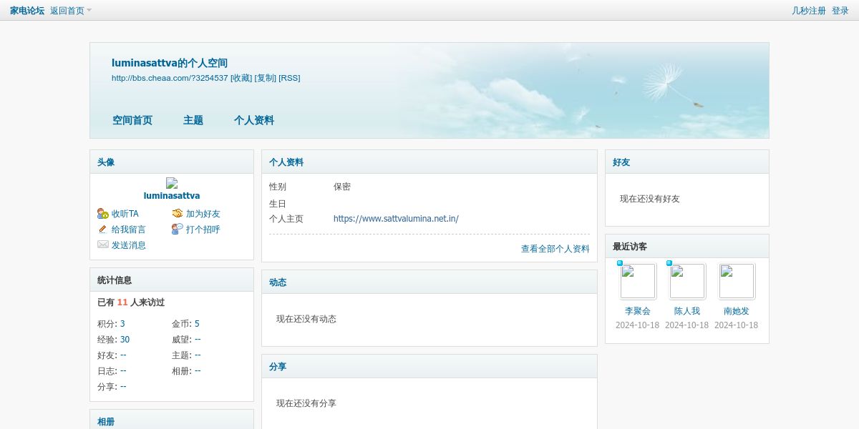The height and width of the screenshot is (429, 859).
Task: Switch to the 个人资料 tab
Action: [254, 120]
